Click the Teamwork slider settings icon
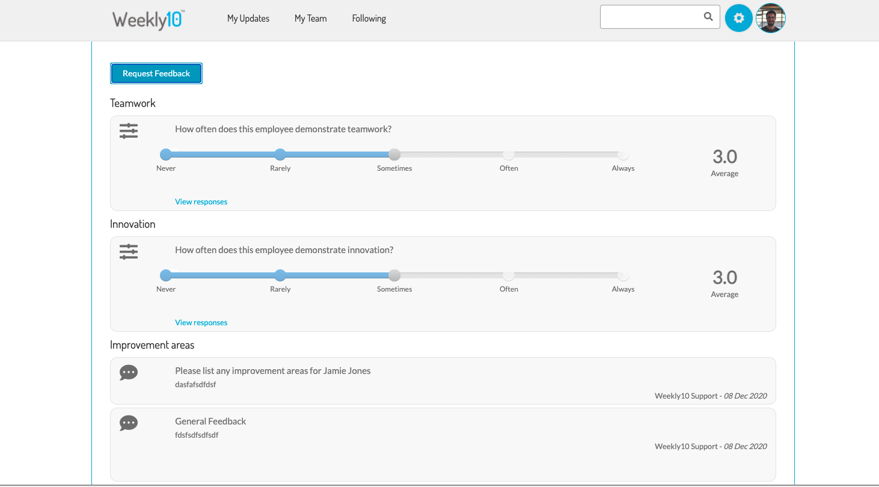This screenshot has width=879, height=487. (x=129, y=131)
